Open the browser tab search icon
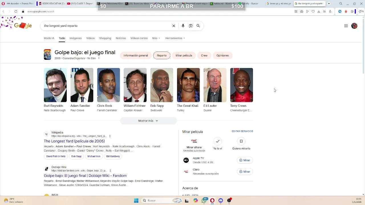The width and height of the screenshot is (365, 205). 341,4
